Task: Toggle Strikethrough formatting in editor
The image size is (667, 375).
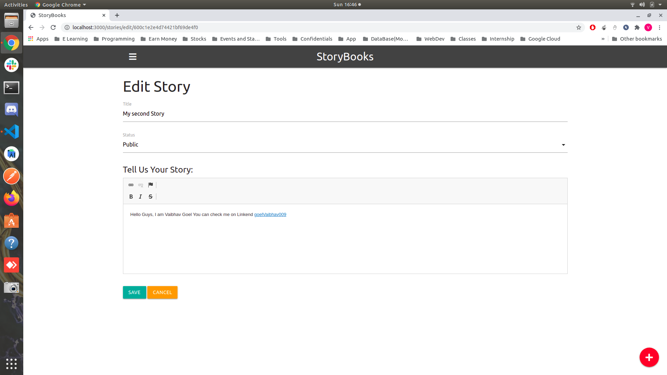Action: [x=150, y=197]
